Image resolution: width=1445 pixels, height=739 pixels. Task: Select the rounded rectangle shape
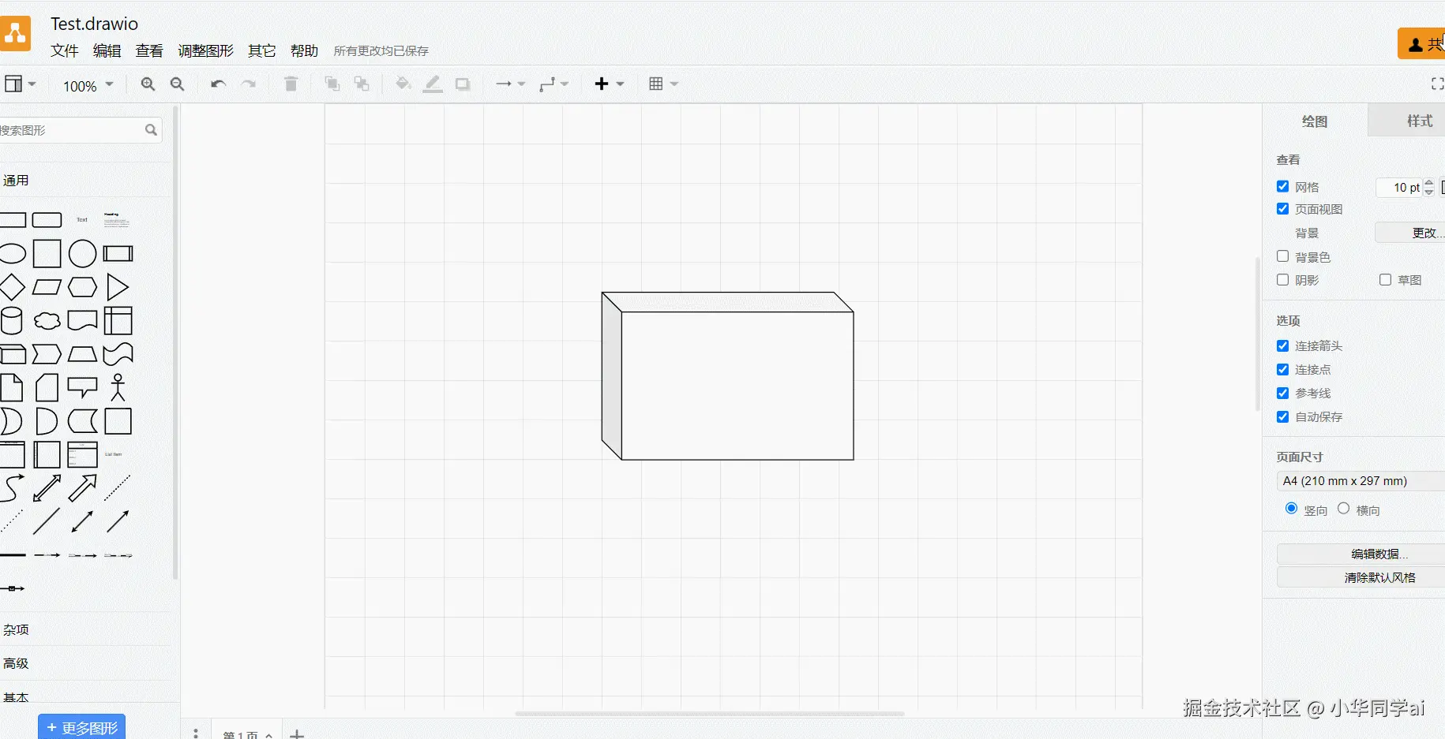click(x=47, y=220)
